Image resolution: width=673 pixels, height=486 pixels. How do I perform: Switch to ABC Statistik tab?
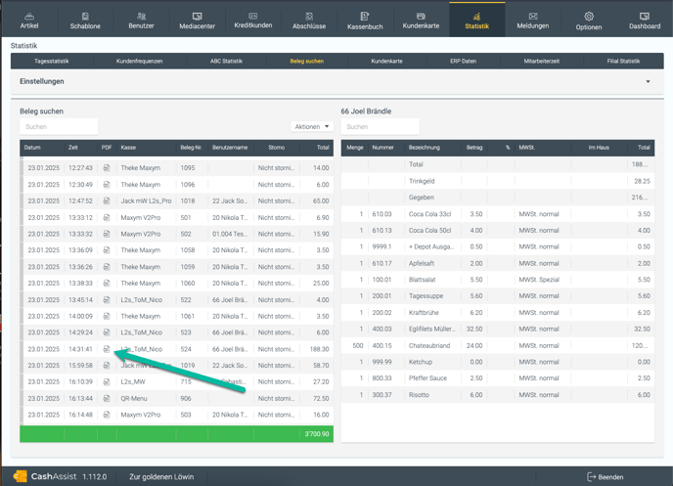pyautogui.click(x=226, y=61)
